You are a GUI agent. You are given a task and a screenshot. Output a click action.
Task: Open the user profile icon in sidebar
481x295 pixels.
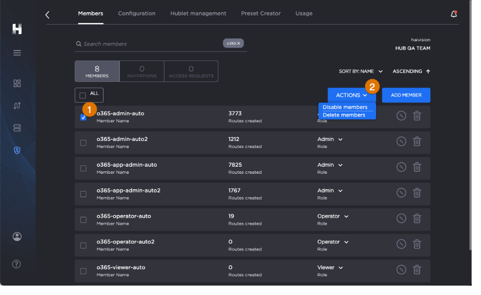pyautogui.click(x=17, y=236)
